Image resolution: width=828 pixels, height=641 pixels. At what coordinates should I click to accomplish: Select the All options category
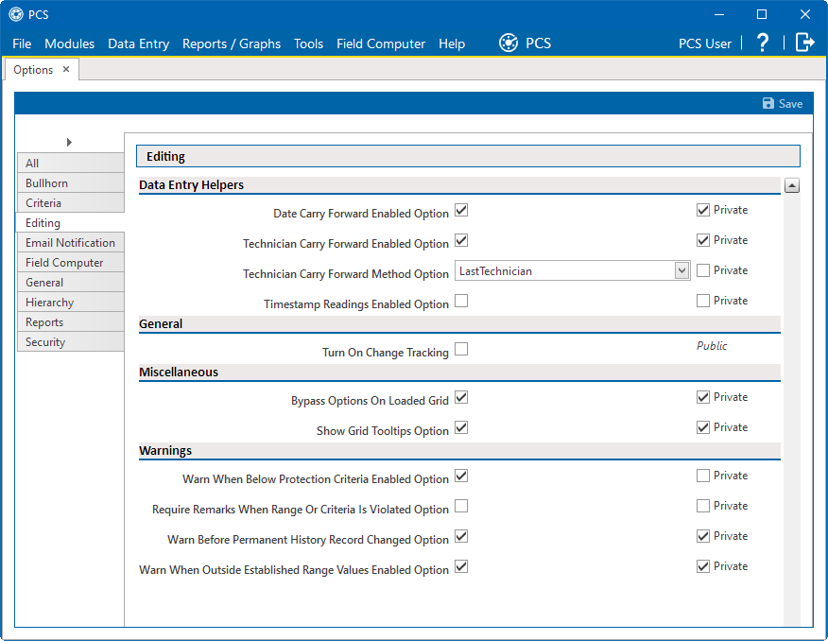click(70, 164)
